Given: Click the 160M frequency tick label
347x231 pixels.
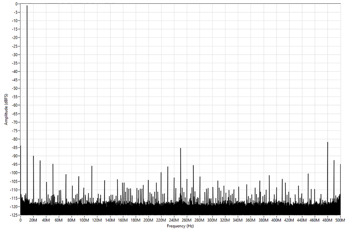Looking at the screenshot, I should tap(123, 220).
